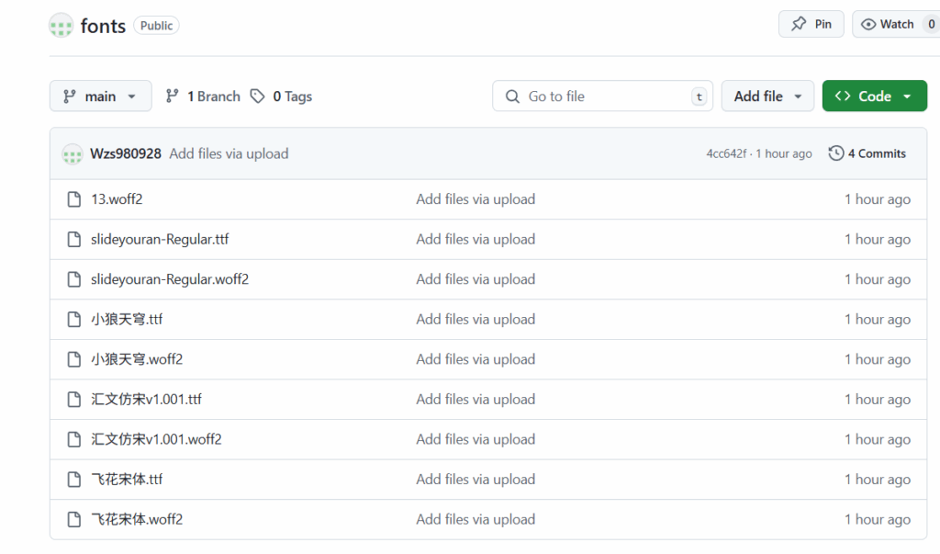Click the file icon next to 汇文仿宋v1.001.ttf
Viewport: 940px width, 554px height.
click(73, 399)
